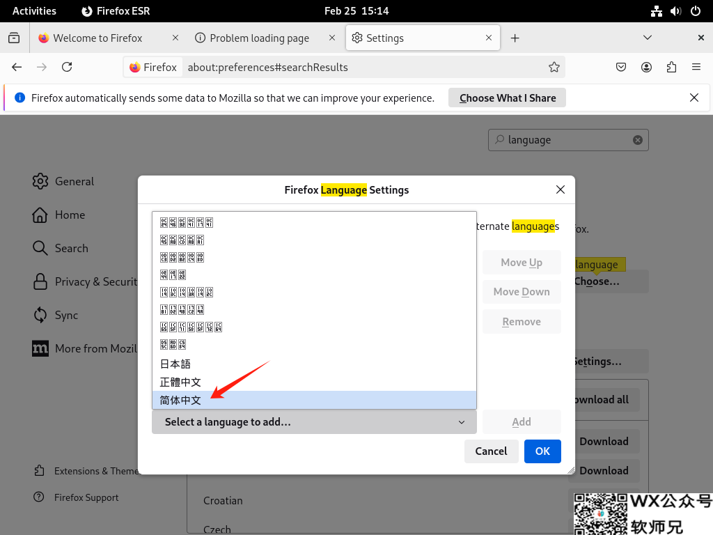Click the Mozilla m icon in sidebar
The width and height of the screenshot is (713, 535).
point(40,348)
